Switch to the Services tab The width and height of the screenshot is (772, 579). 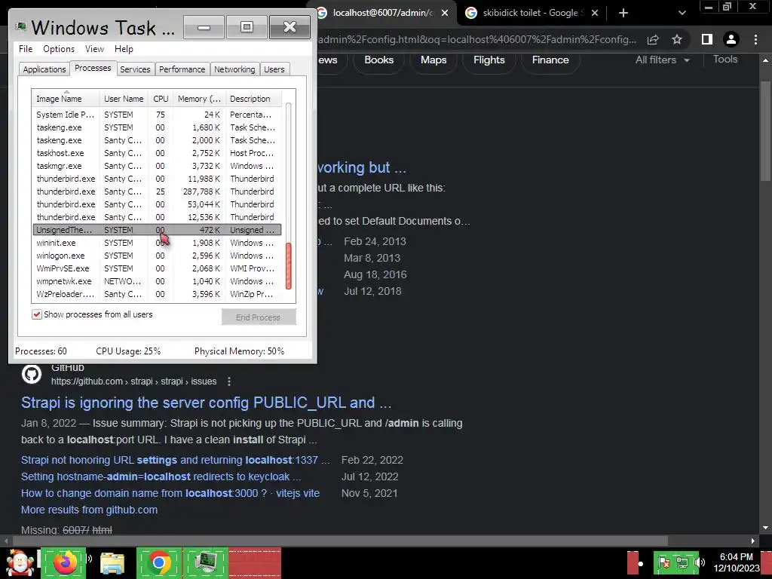135,69
